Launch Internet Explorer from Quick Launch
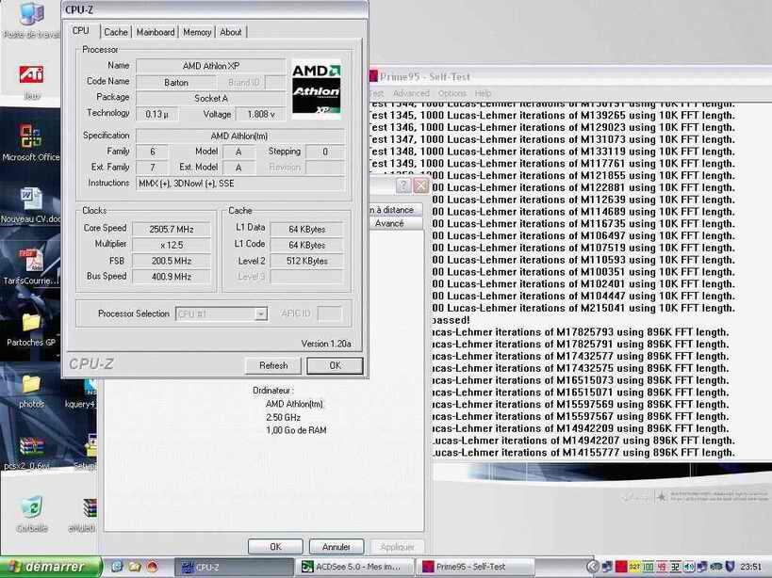This screenshot has height=578, width=772. click(x=117, y=566)
